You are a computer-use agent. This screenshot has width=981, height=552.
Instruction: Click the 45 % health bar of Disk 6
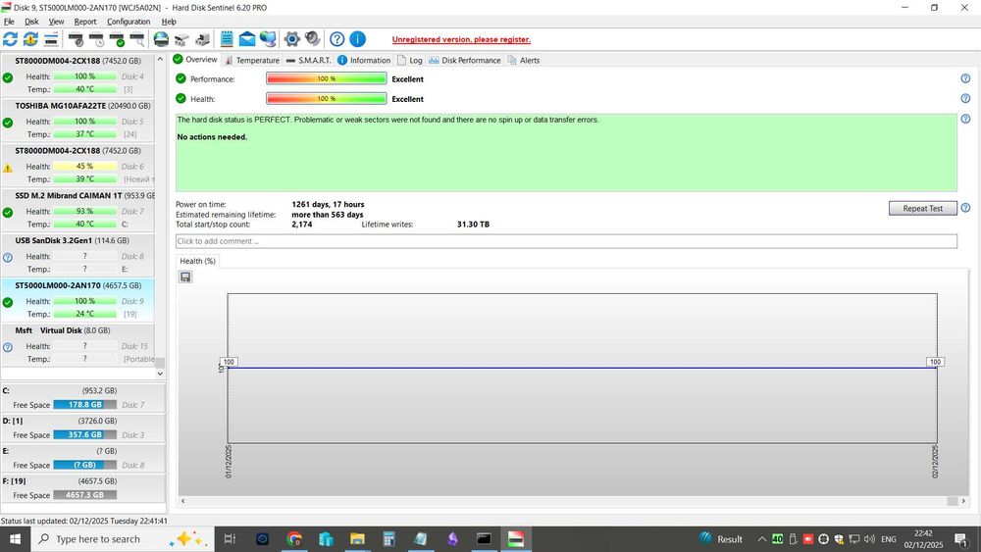point(85,167)
